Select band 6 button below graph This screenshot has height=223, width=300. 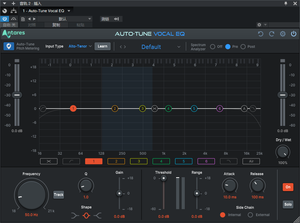(206, 161)
